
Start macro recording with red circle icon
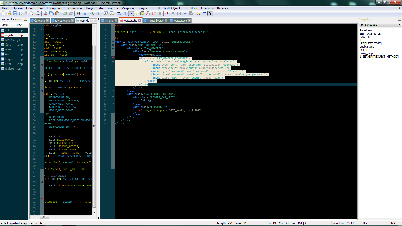(167, 13)
